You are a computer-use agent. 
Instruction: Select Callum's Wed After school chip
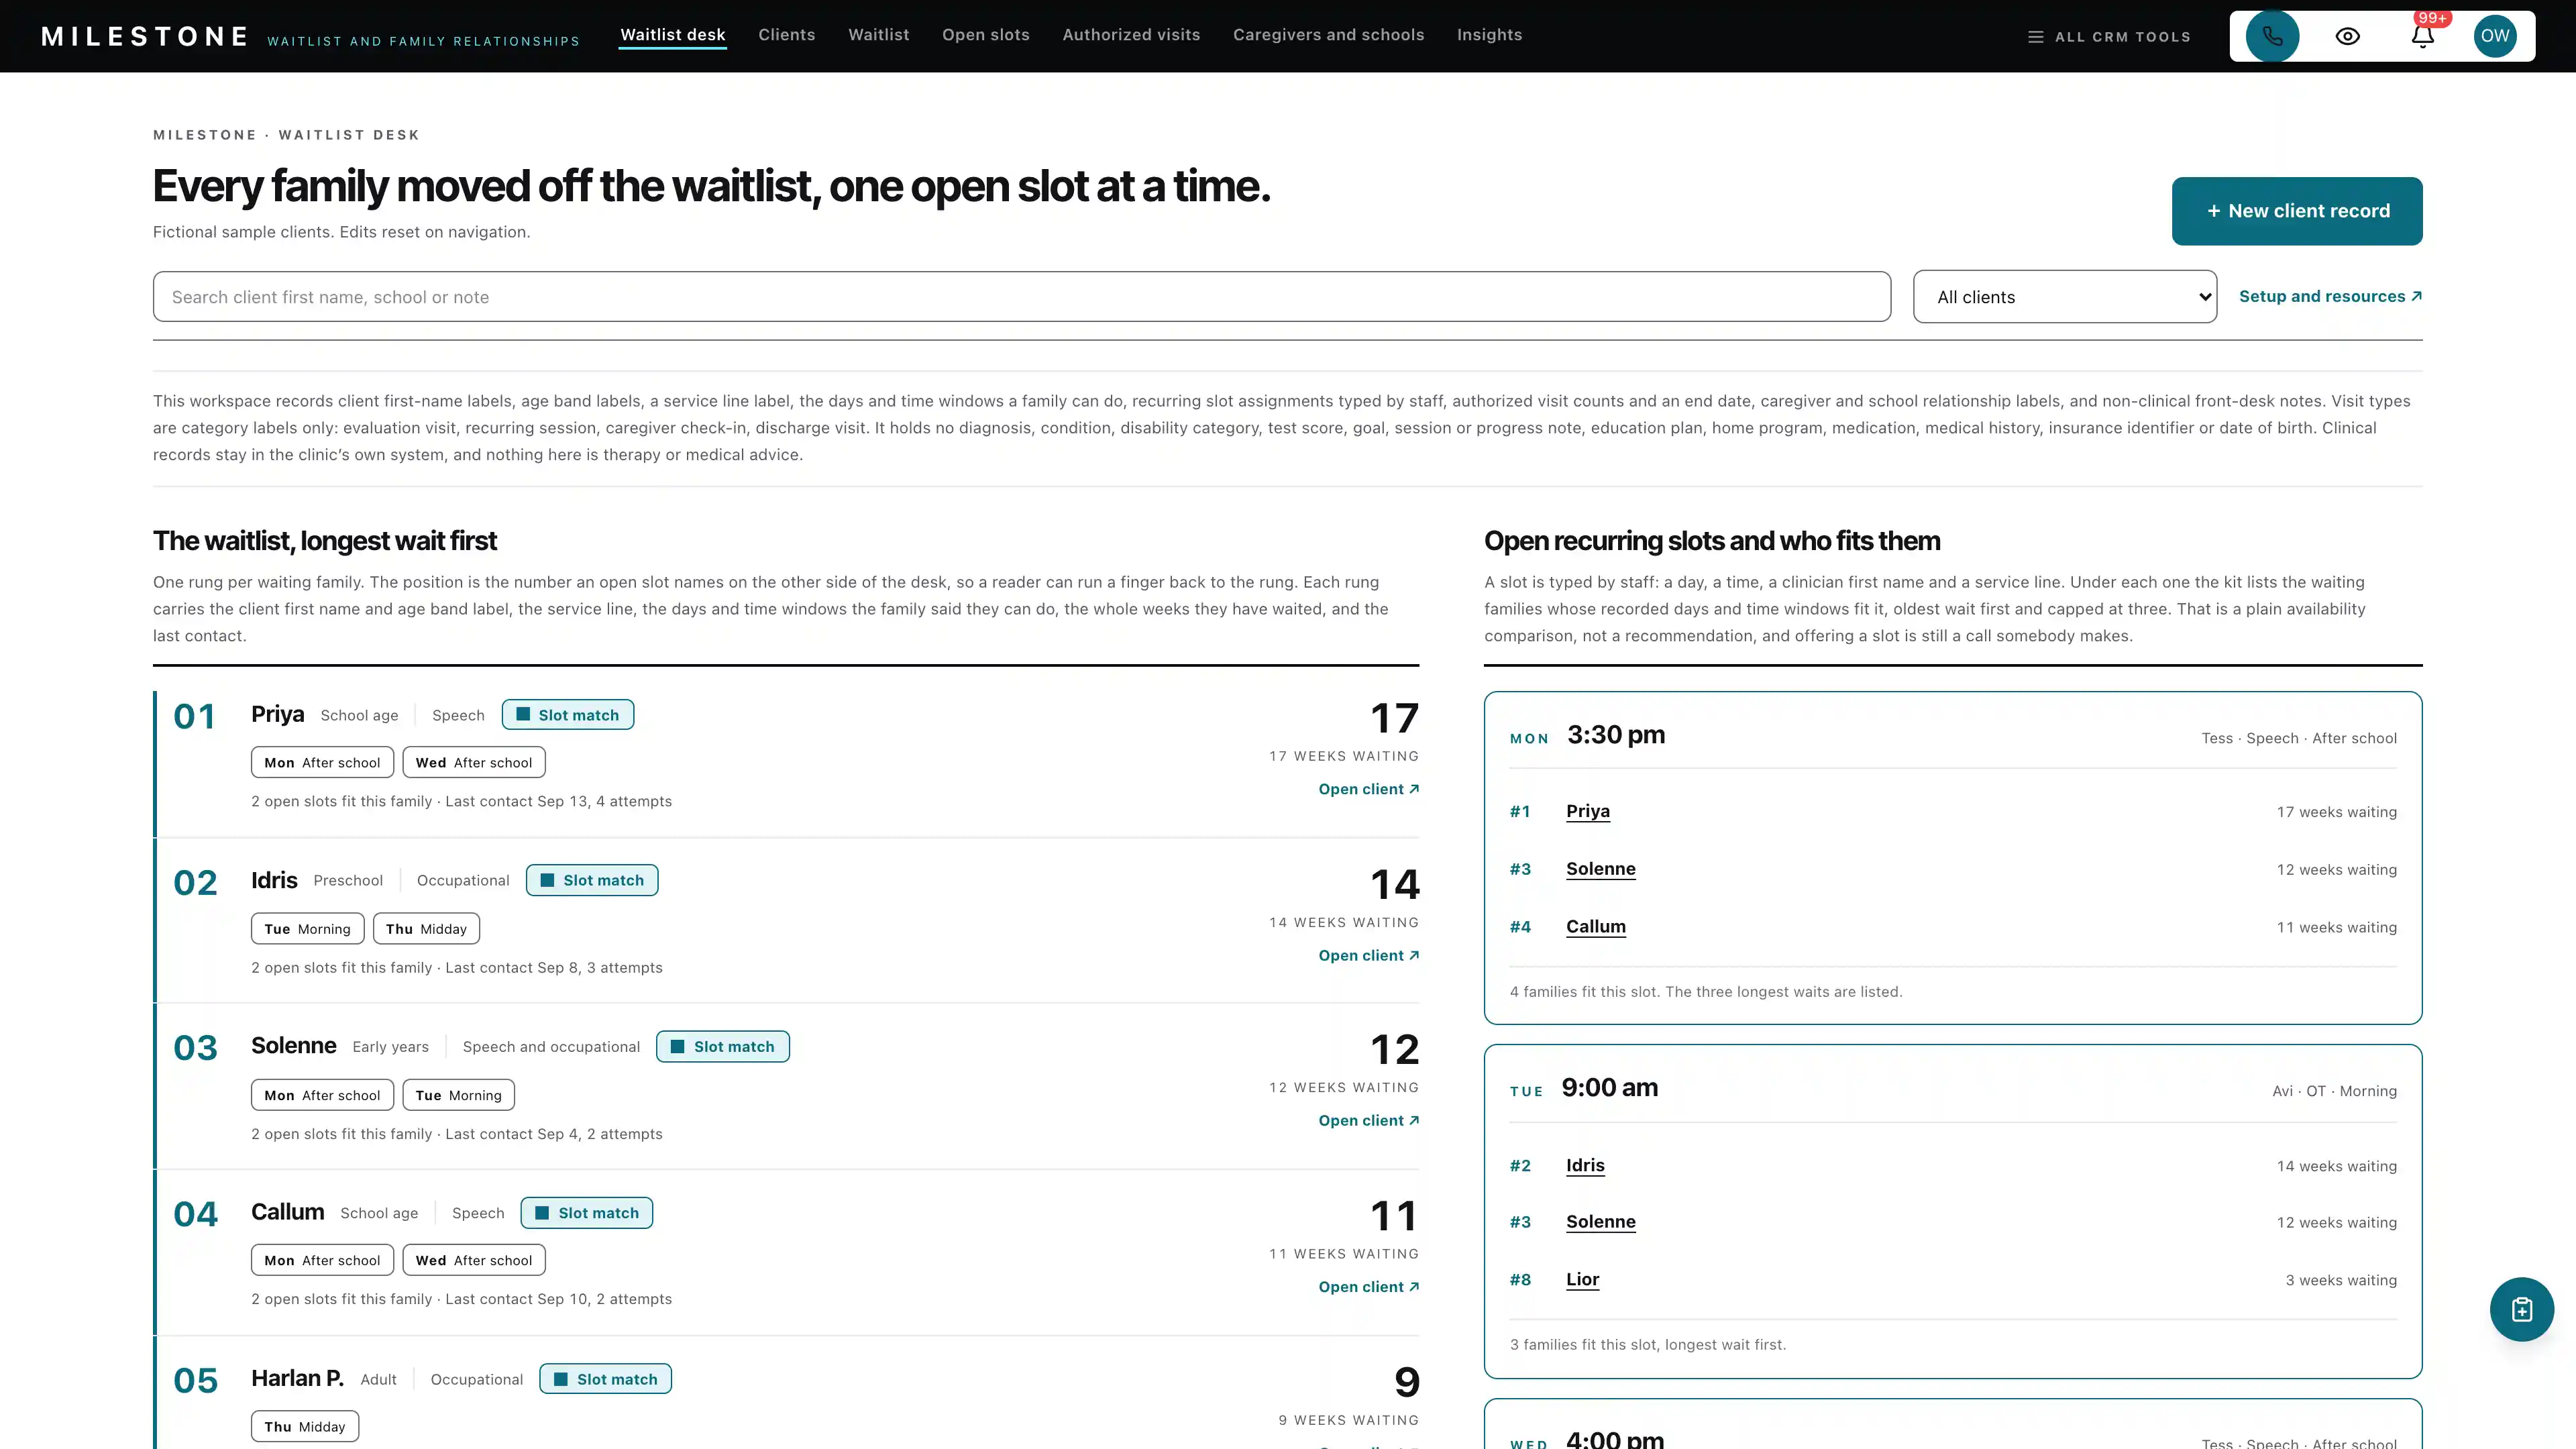(474, 1260)
